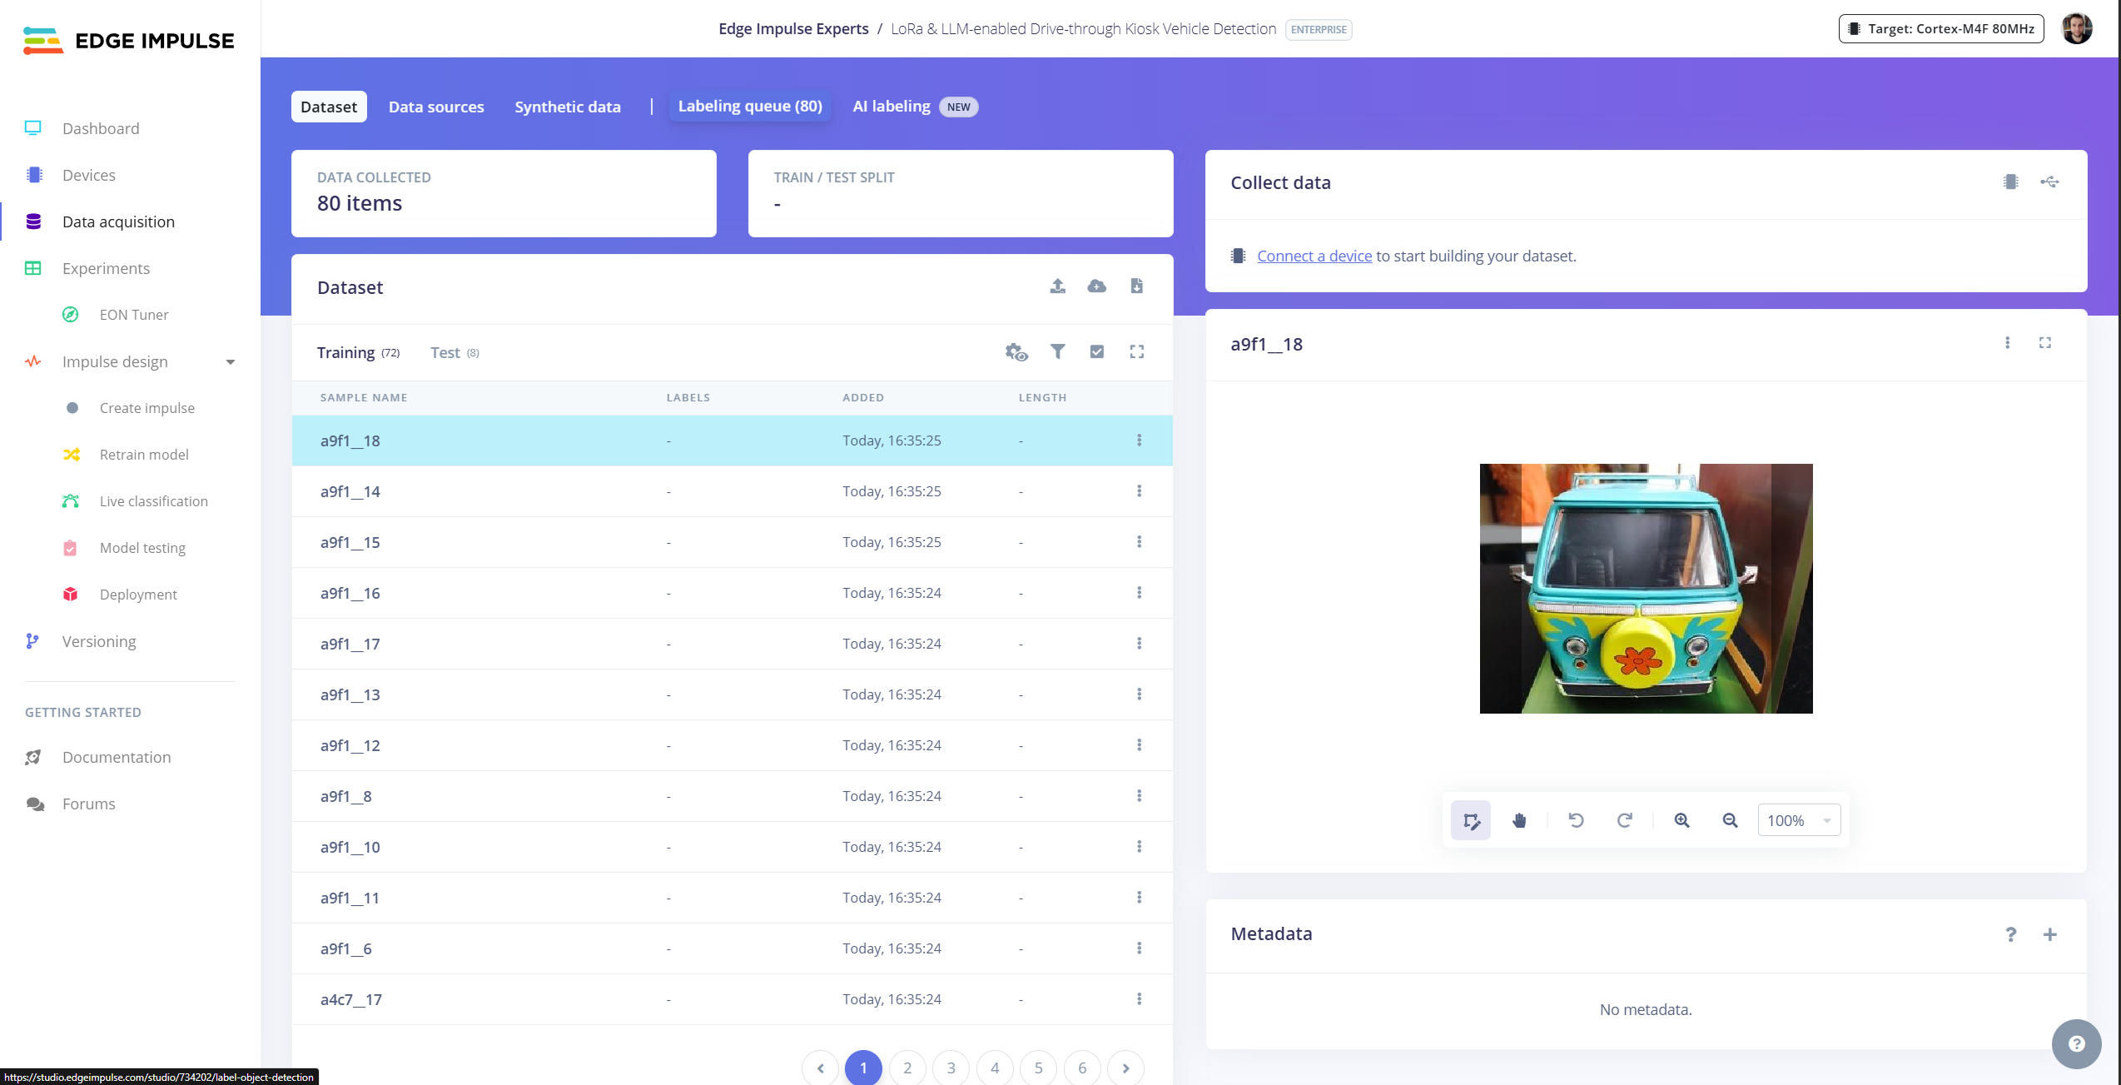The height and width of the screenshot is (1085, 2121).
Task: Add metadata with the plus icon
Action: (x=2049, y=934)
